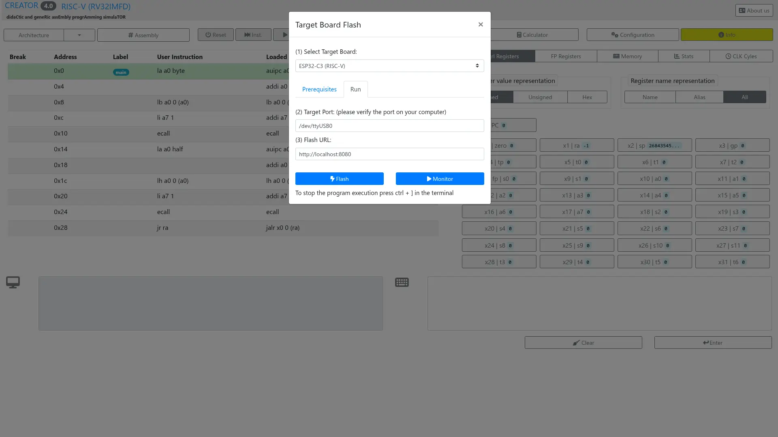Screen dimensions: 778x437
Task: Open register x31 | t6 details
Action: tap(732, 262)
